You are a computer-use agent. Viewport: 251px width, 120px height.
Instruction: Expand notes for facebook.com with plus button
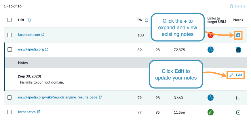(x=238, y=35)
